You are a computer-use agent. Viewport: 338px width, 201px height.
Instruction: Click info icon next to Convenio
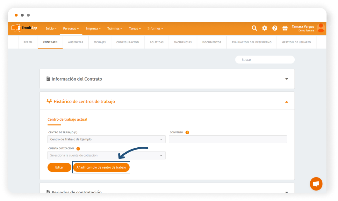point(187,132)
